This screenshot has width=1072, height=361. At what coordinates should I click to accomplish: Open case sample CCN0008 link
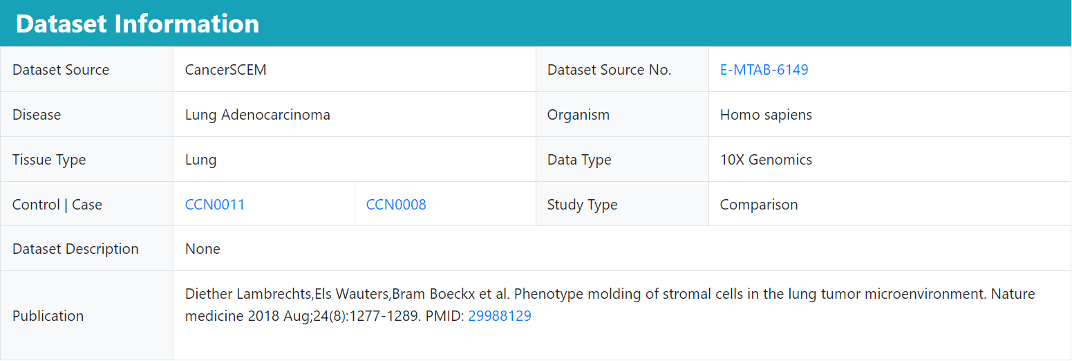(x=396, y=205)
